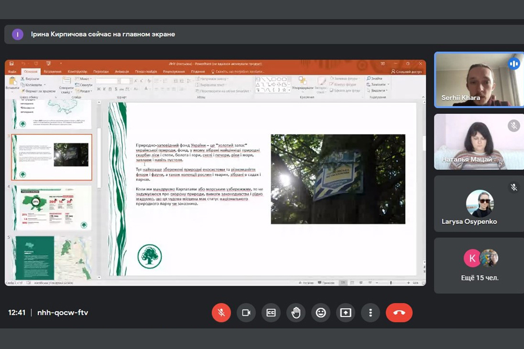524x349 pixels.
Task: Open the Основне ribbon tab
Action: [30, 72]
